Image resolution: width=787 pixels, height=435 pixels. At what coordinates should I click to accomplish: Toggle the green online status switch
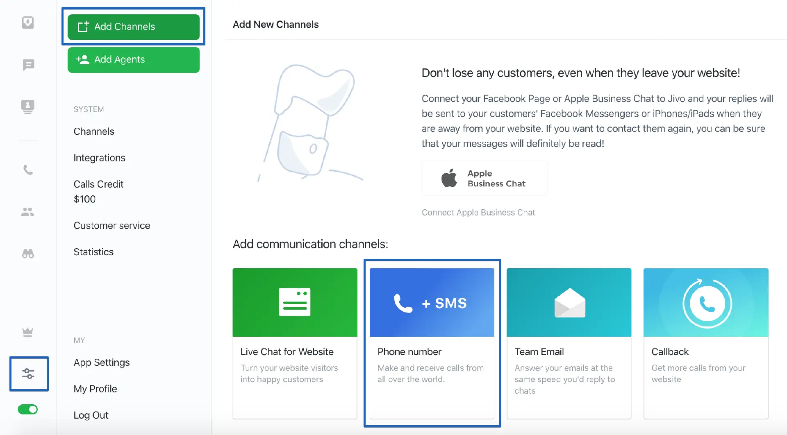click(28, 409)
